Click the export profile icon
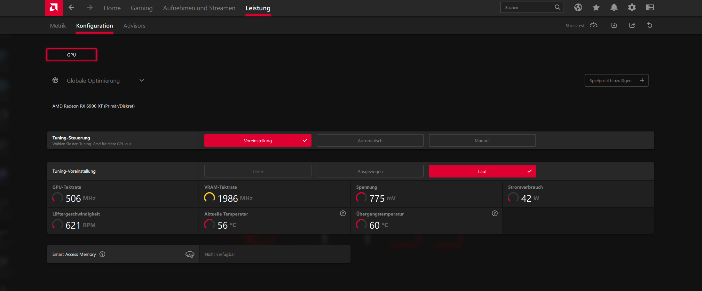Viewport: 702px width, 291px height. [632, 25]
